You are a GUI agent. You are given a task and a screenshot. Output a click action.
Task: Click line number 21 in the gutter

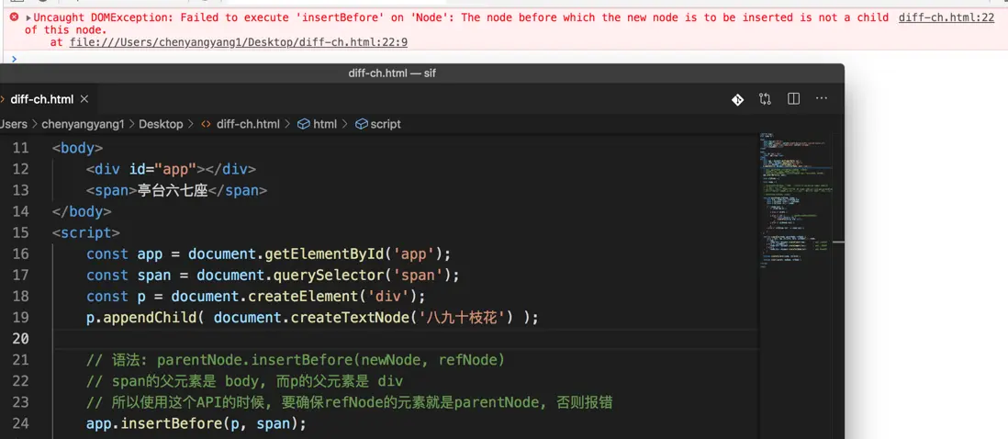pos(20,360)
